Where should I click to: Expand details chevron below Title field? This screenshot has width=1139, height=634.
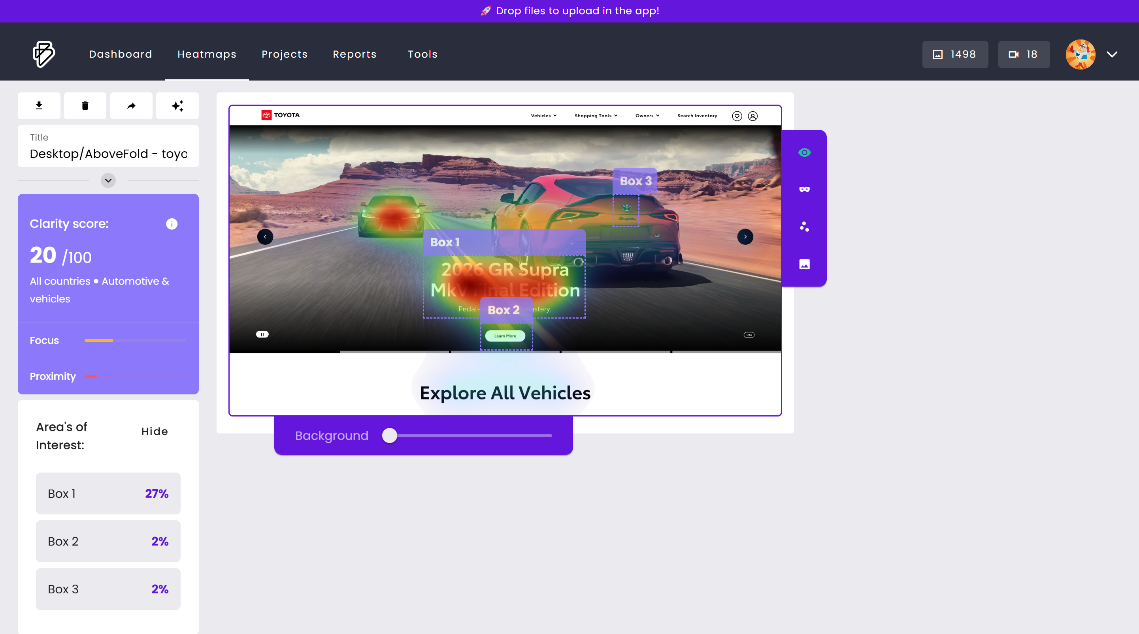pos(108,180)
